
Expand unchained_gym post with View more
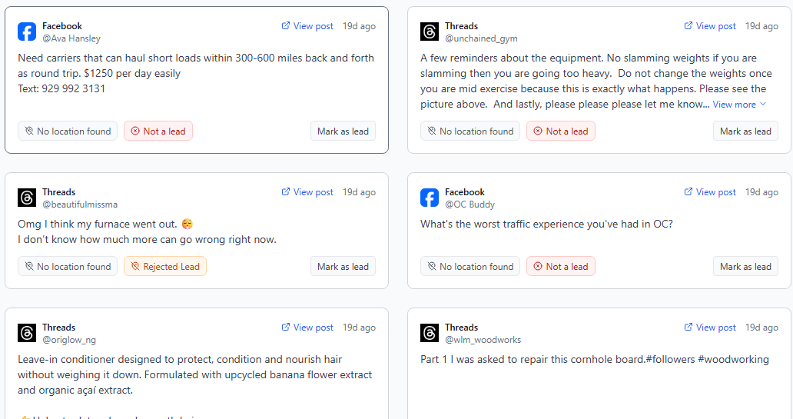(738, 104)
